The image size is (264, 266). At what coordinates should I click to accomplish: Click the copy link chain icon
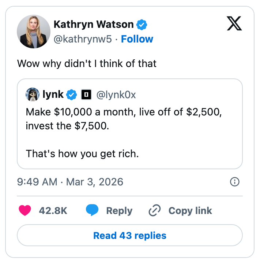click(155, 211)
